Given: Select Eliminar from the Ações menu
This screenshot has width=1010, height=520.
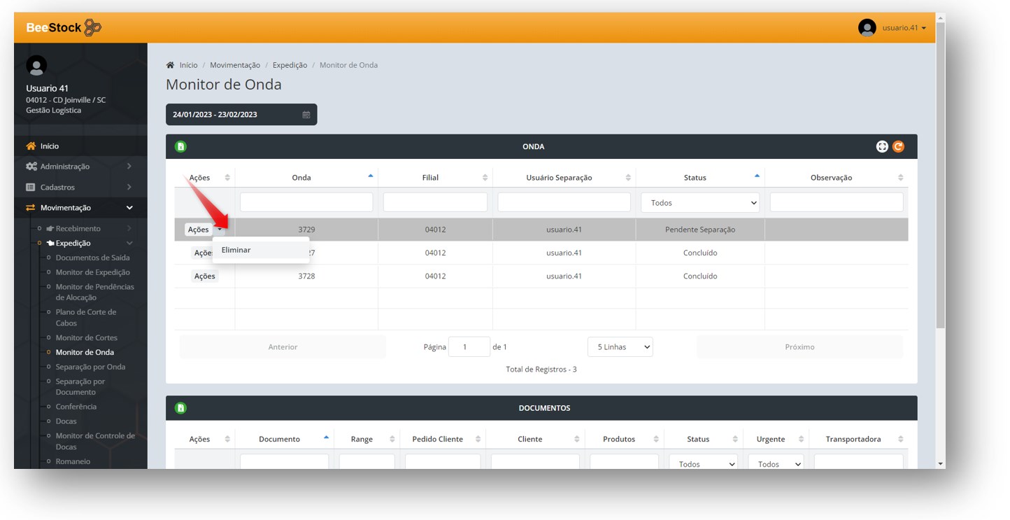Looking at the screenshot, I should 236,250.
